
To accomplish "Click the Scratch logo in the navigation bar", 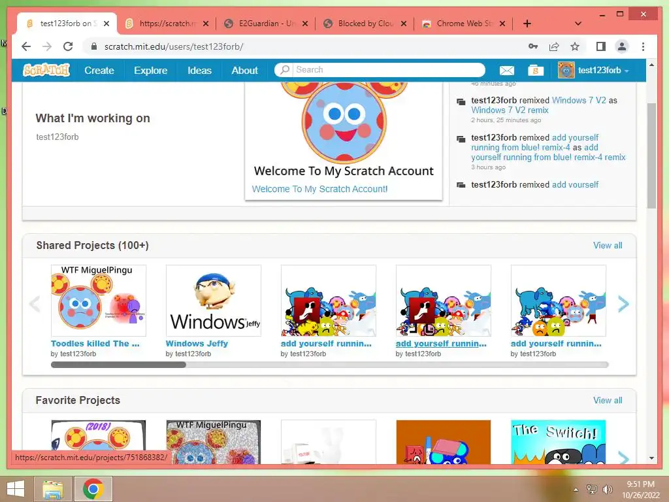I will click(x=46, y=70).
